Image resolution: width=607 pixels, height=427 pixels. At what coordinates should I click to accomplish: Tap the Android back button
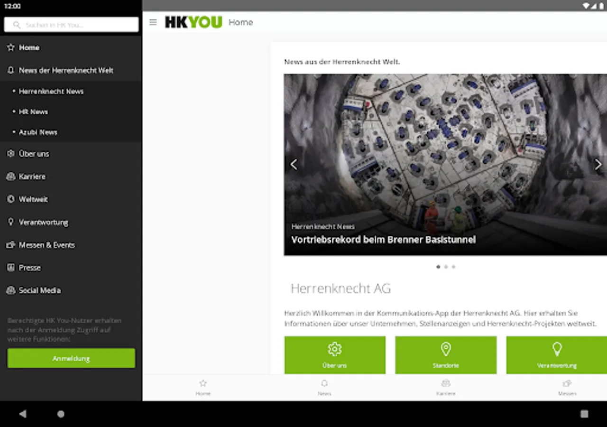coord(23,414)
